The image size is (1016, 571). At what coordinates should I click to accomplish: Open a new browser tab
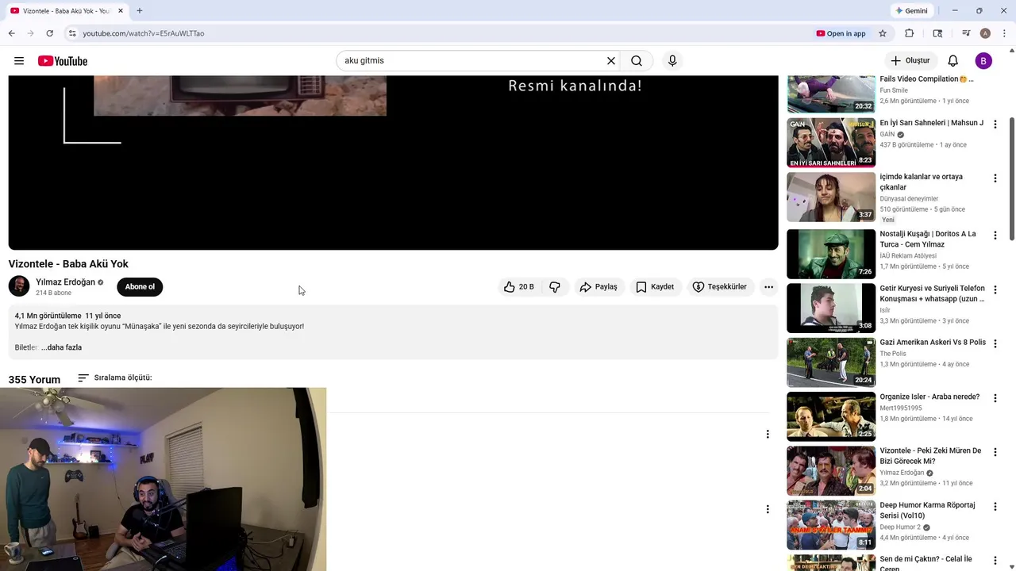140,10
